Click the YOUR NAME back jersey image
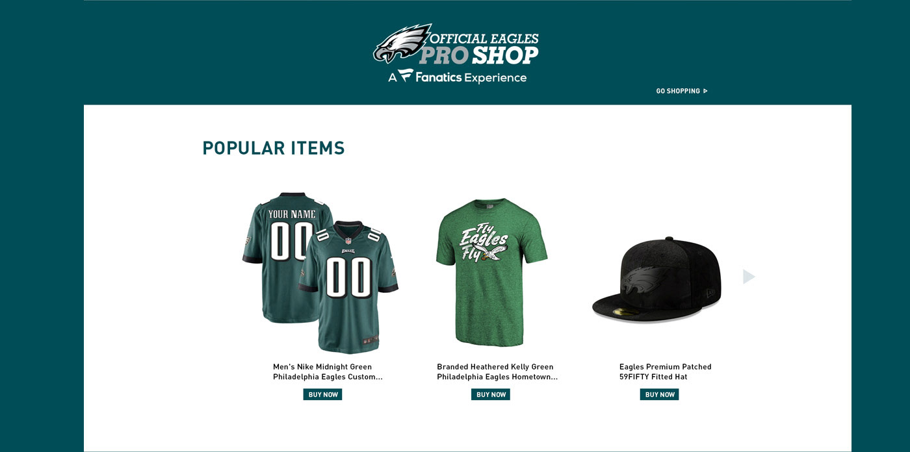Screen dimensions: 910x452 [x=286, y=258]
